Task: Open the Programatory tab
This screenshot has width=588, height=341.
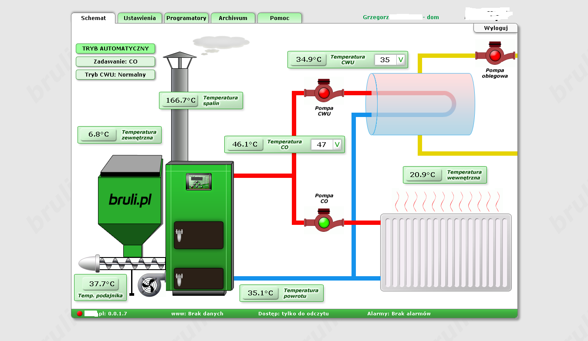Action: 186,18
